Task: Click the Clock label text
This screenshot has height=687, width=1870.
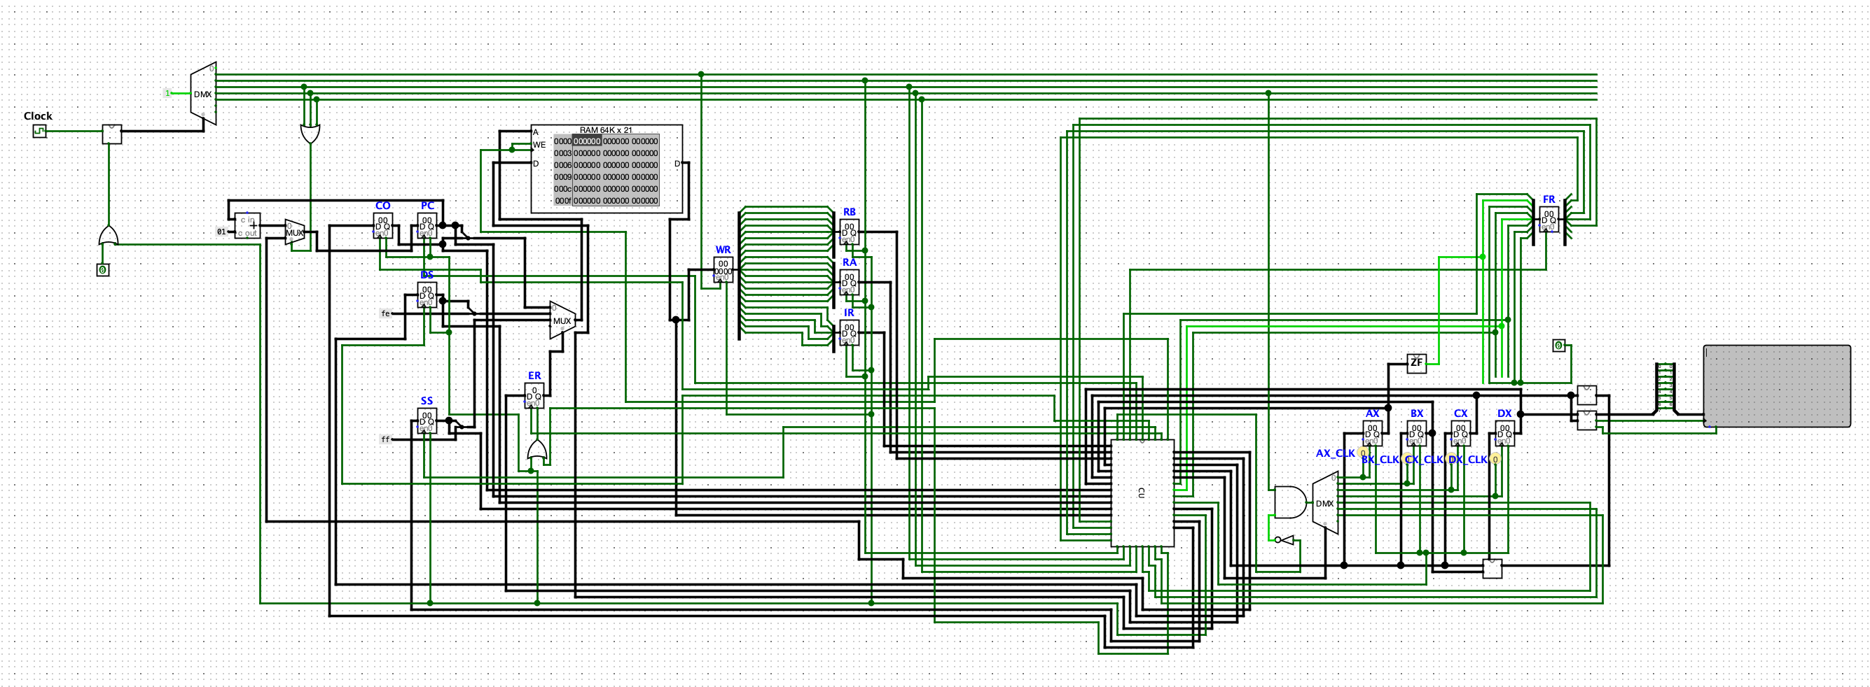Action: point(38,116)
